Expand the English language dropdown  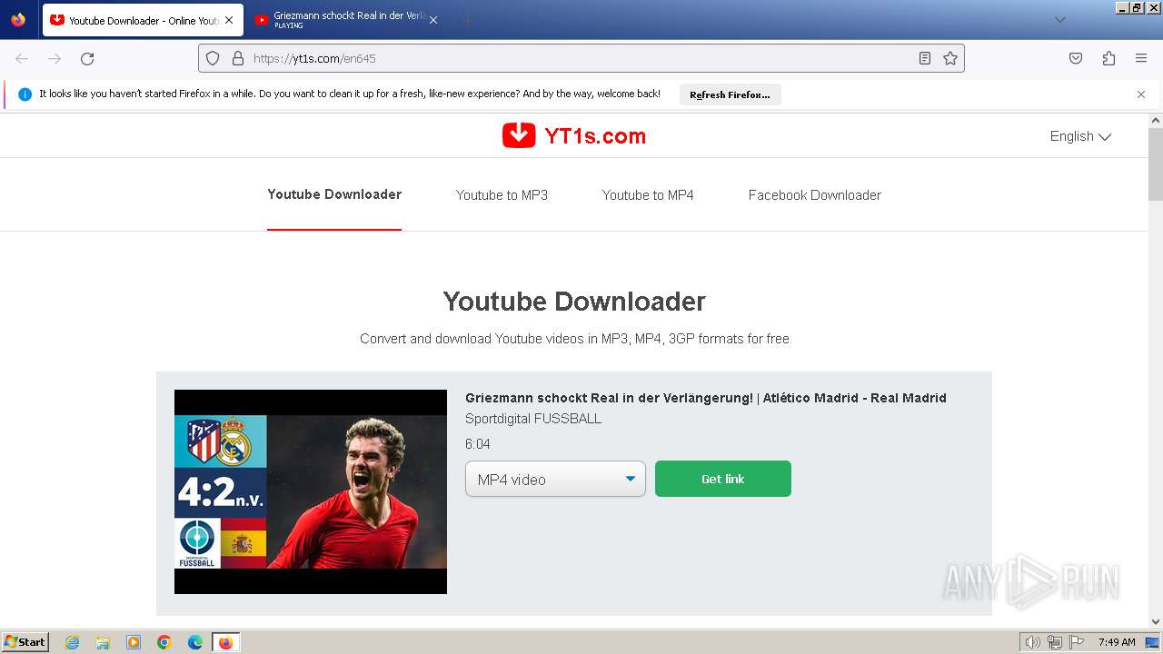[x=1080, y=136]
